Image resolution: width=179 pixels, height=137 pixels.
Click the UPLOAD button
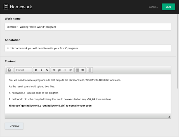point(14,126)
